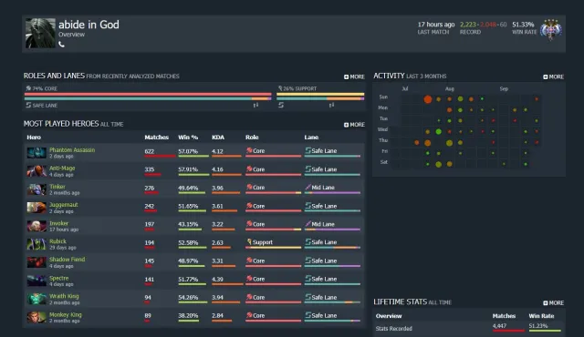Screen dimensions: 584x337
Task: Click the 74% Core role bar
Action: click(x=148, y=95)
